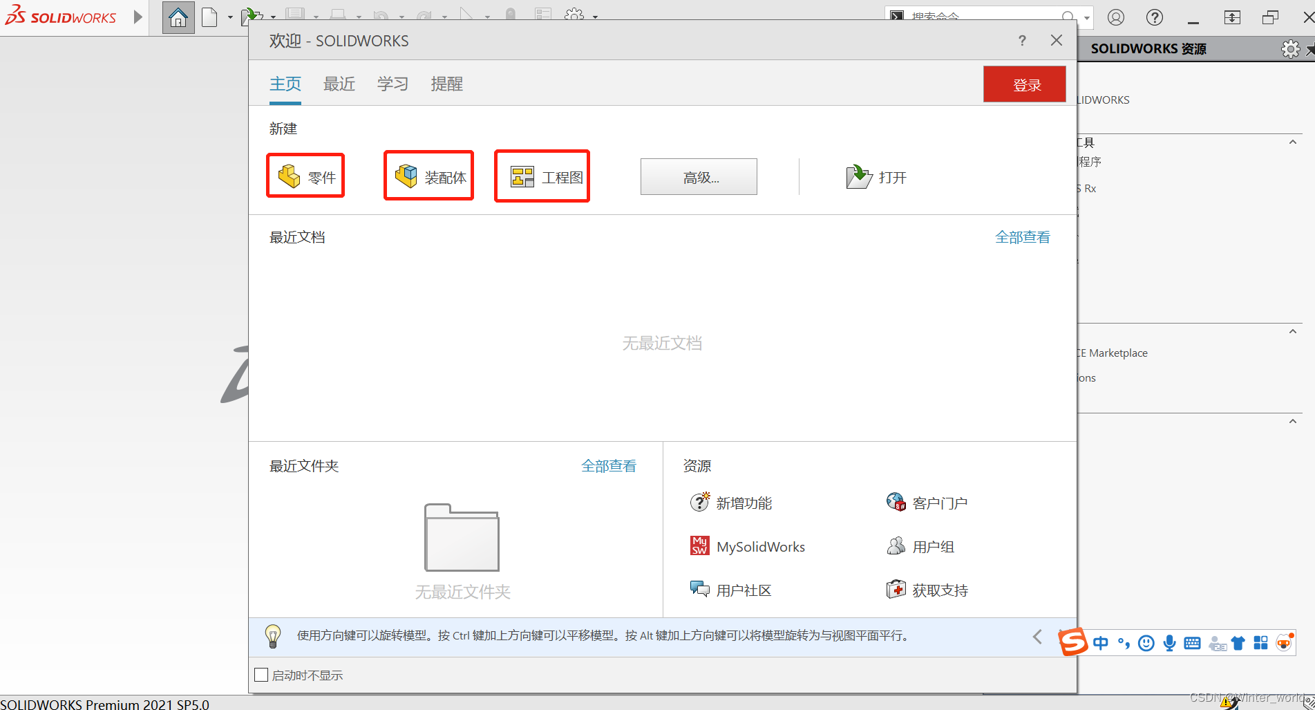The width and height of the screenshot is (1315, 710).
Task: Open the skin shirt icon on Sogou bar
Action: (1238, 643)
